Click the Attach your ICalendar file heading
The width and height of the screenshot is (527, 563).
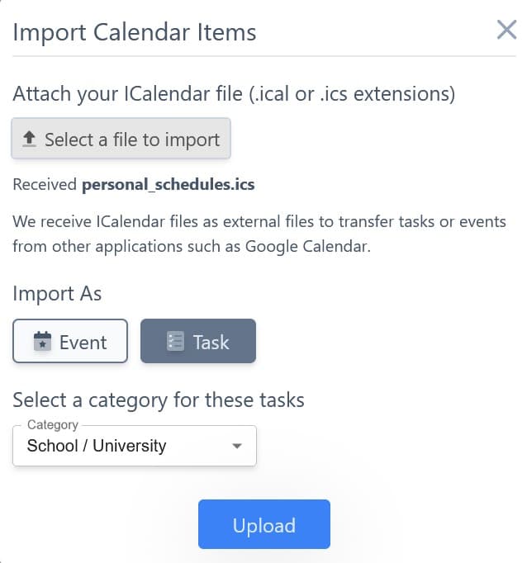coord(234,94)
